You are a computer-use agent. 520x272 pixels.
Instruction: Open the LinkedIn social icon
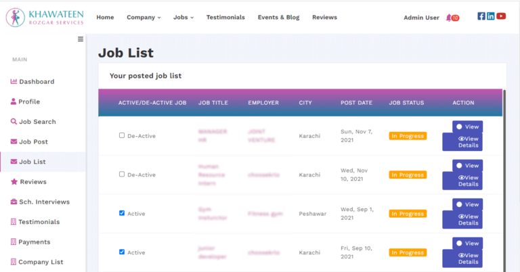click(491, 16)
